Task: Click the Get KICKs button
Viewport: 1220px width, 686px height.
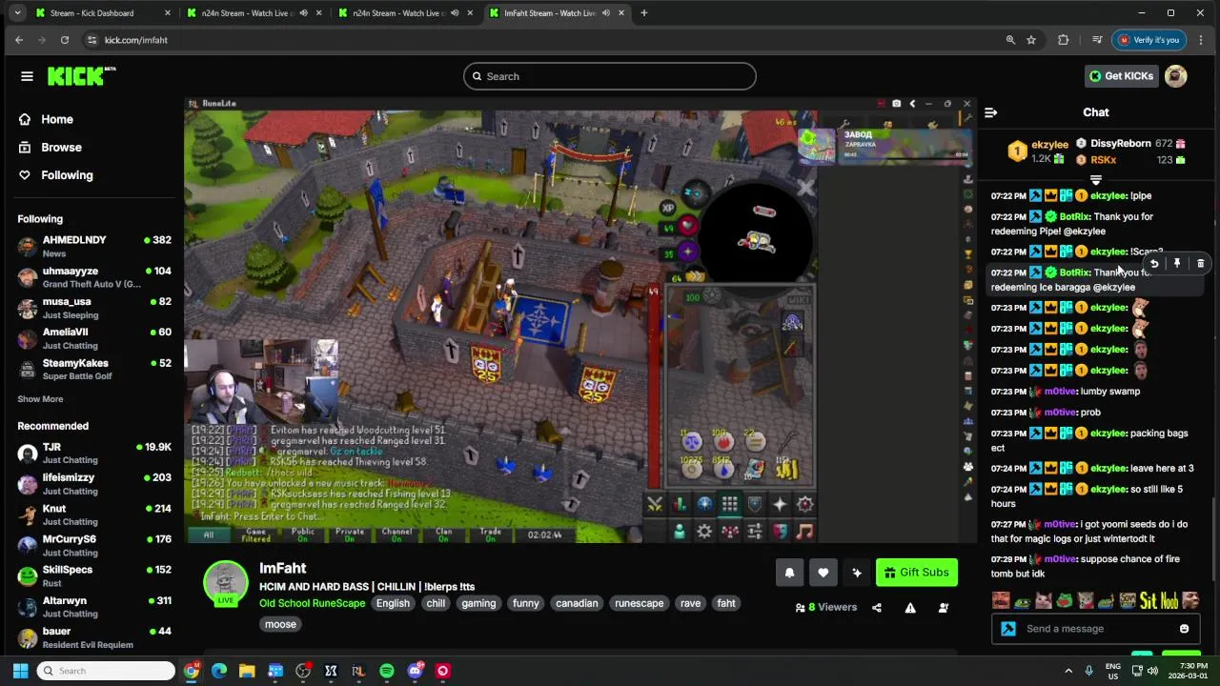Action: (1121, 76)
